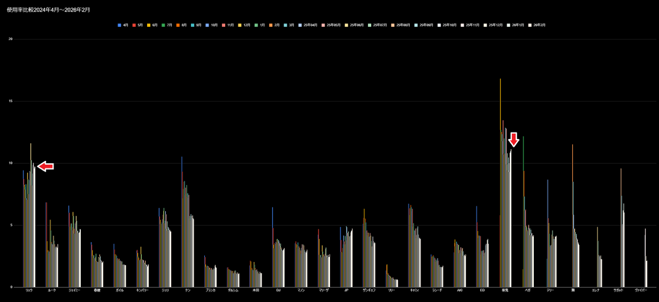Toggle the 4月 series in the legend
Screen dimensions: 659x302
coord(123,25)
